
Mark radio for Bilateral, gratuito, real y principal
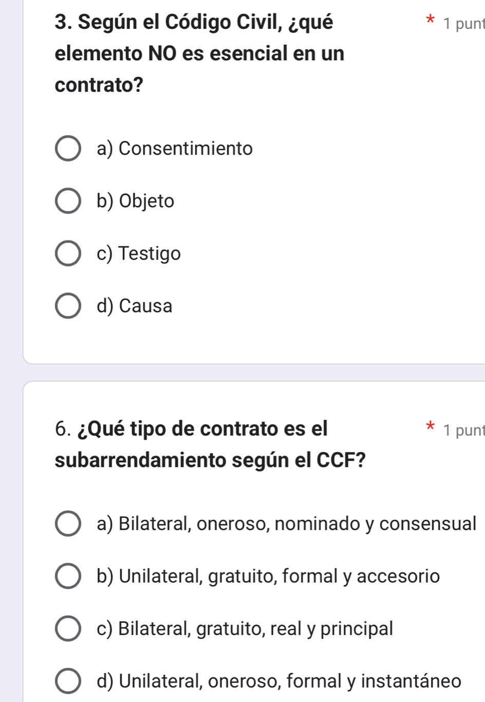click(x=67, y=629)
